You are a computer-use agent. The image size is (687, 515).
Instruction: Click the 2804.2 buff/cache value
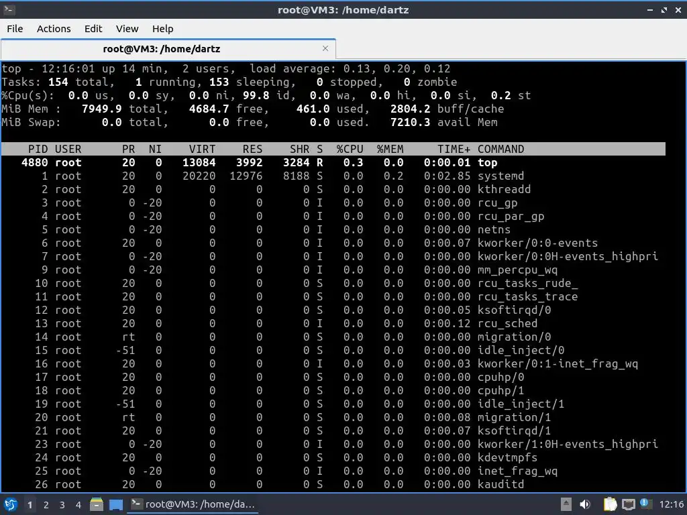click(x=410, y=109)
